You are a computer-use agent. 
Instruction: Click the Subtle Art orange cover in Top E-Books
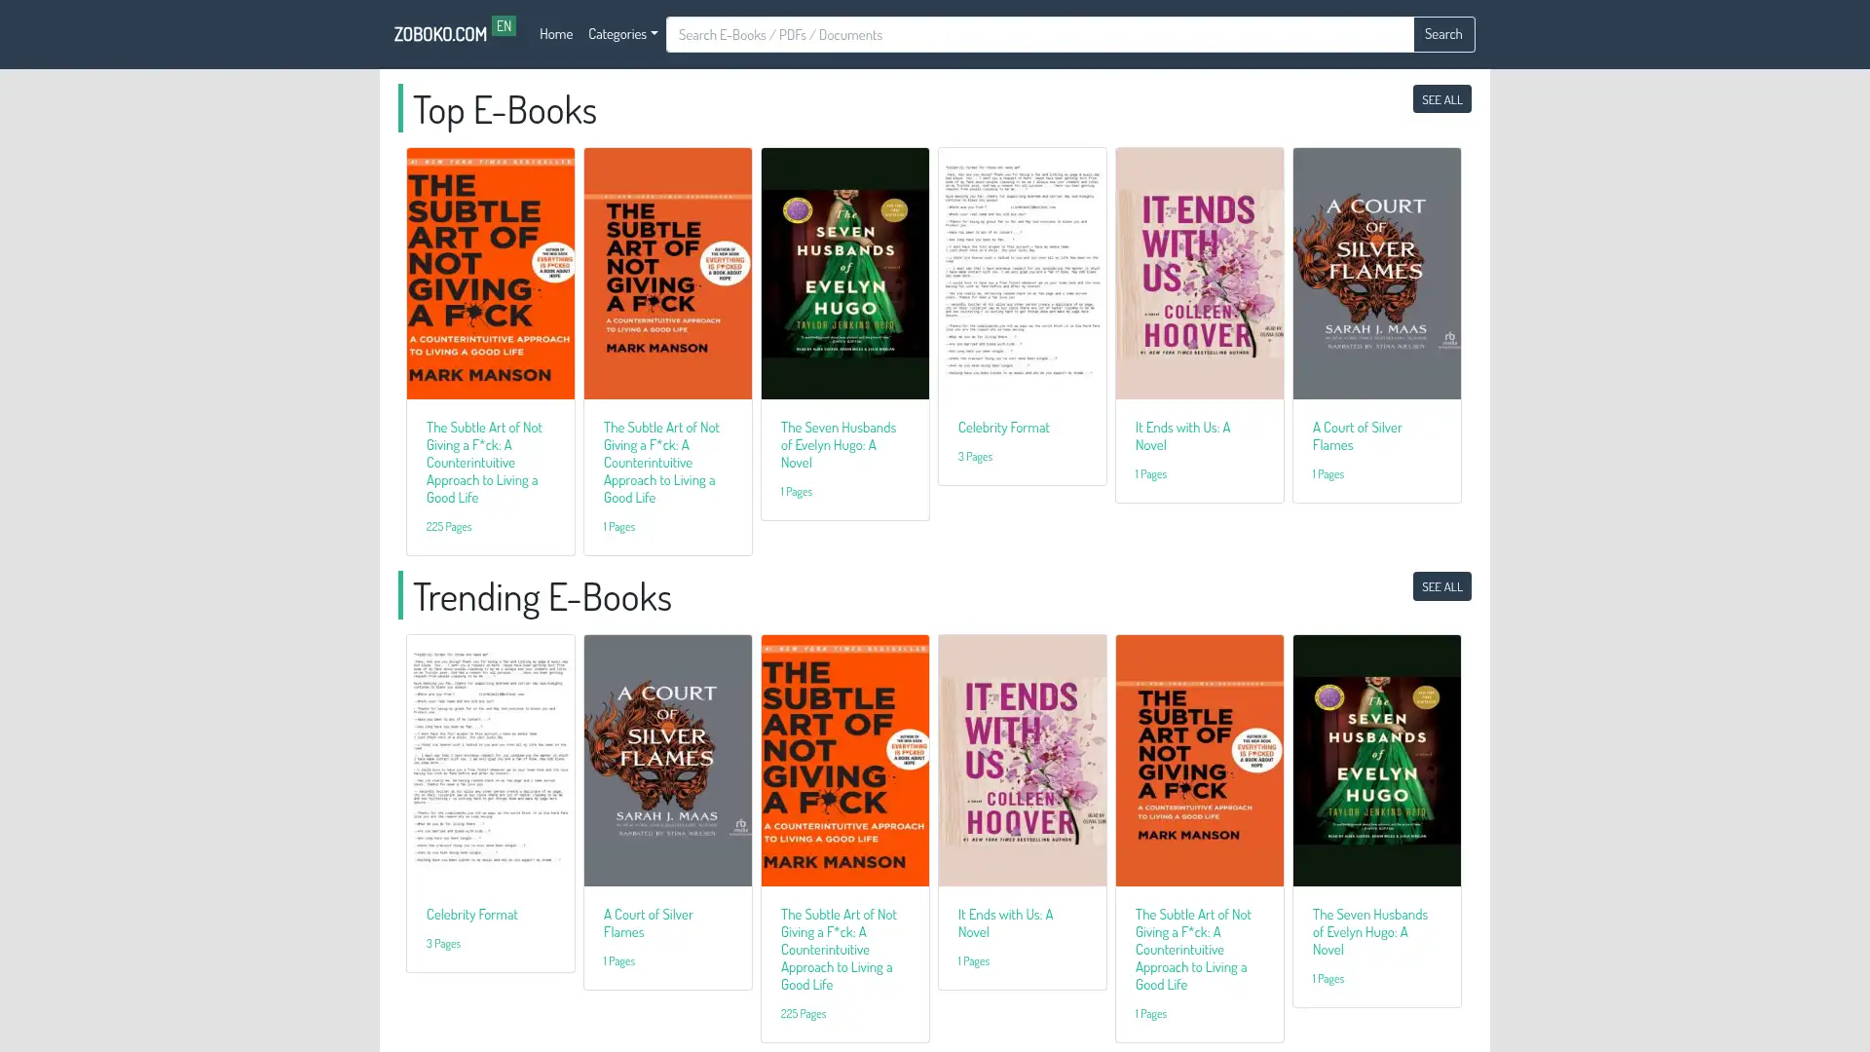pyautogui.click(x=490, y=274)
